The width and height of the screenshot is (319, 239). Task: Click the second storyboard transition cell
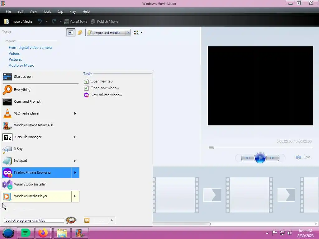pos(286,195)
